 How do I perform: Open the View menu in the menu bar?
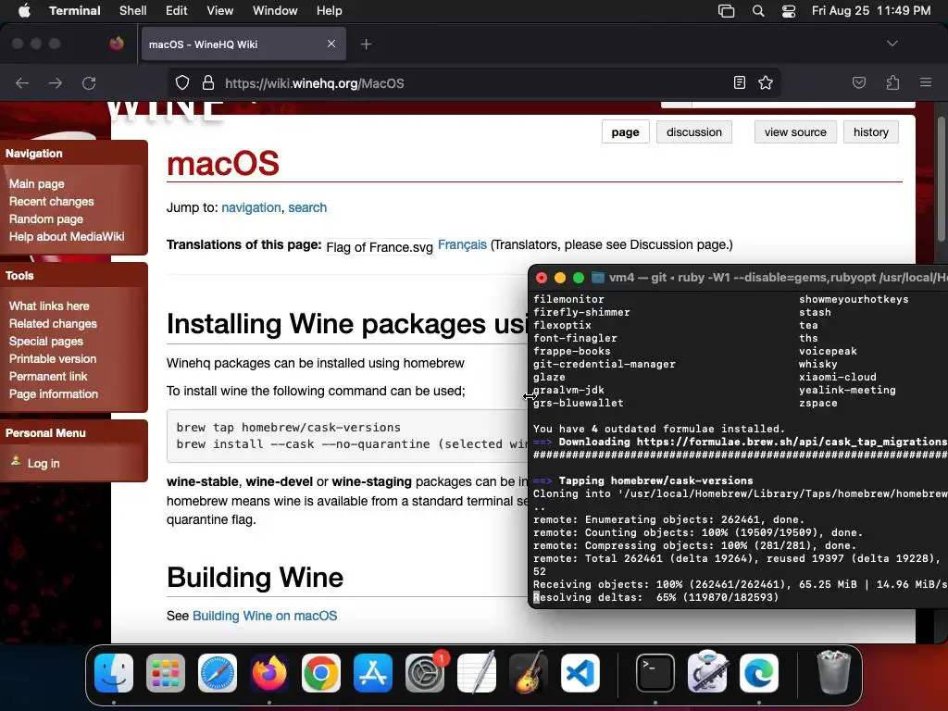click(219, 11)
